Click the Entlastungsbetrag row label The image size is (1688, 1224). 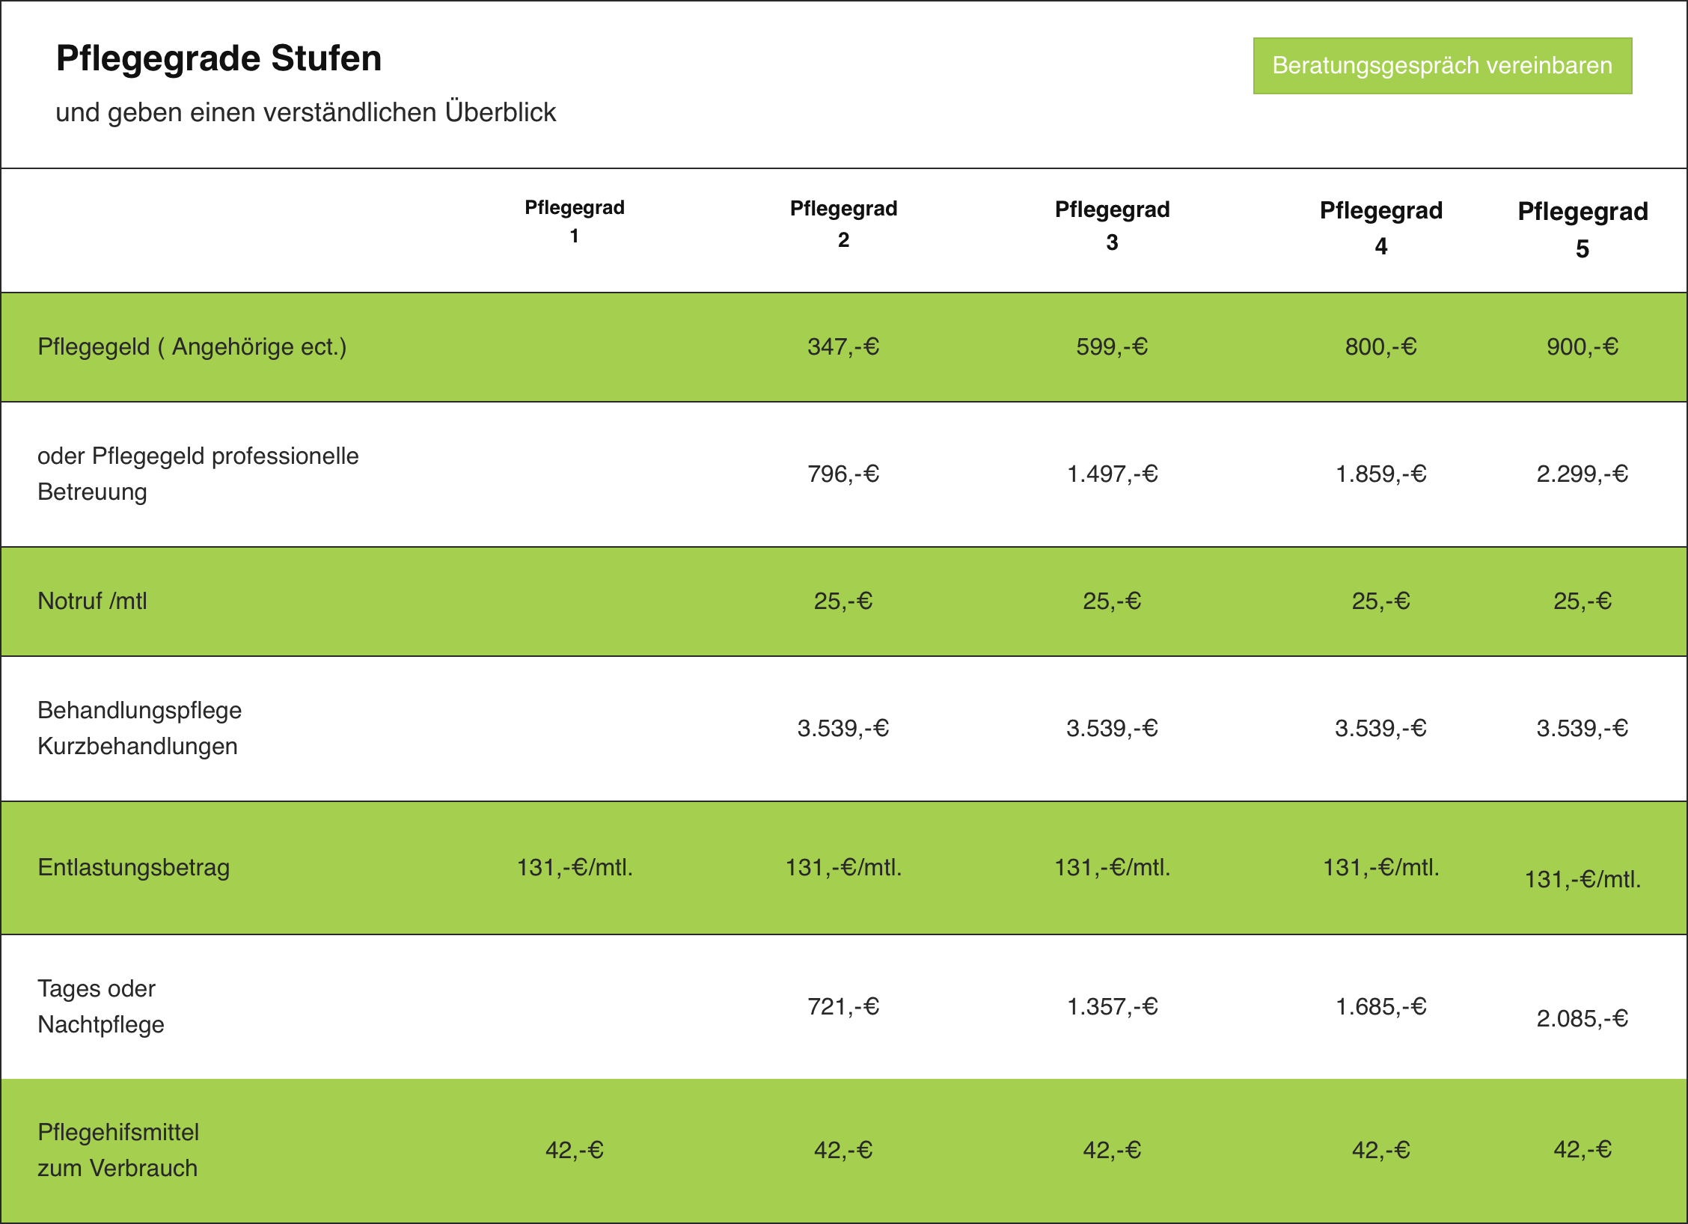(x=134, y=868)
